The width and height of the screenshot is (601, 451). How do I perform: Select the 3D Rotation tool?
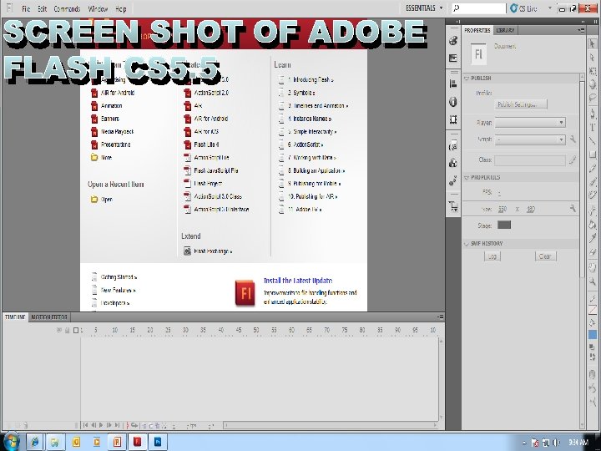593,84
